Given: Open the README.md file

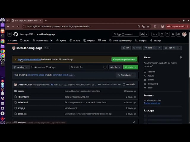Looking at the screenshot, I should coord(24,97).
